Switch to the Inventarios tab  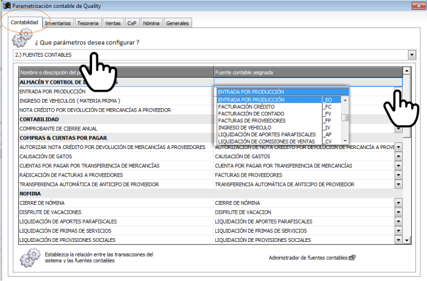pyautogui.click(x=58, y=23)
